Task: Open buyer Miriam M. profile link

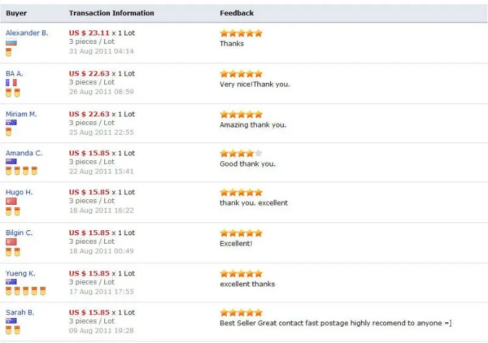Action: click(x=21, y=114)
